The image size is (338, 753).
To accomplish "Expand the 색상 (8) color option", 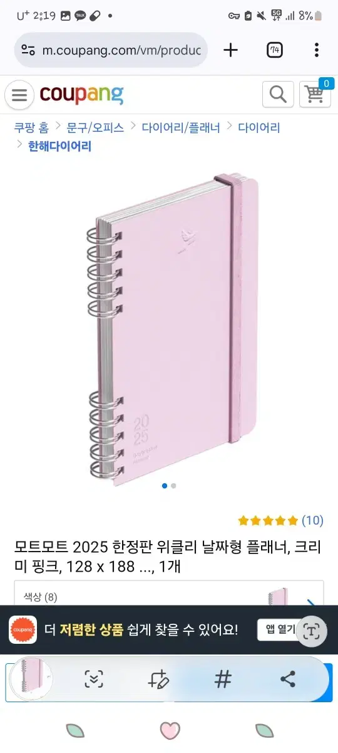I will coord(169,594).
